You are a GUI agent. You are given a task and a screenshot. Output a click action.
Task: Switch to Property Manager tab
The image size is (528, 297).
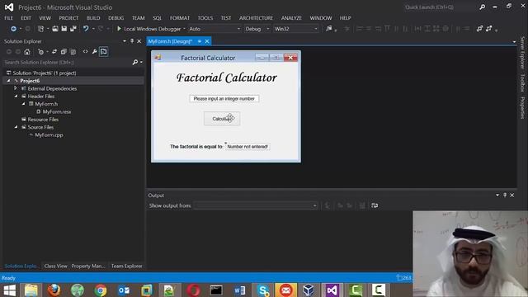click(88, 266)
